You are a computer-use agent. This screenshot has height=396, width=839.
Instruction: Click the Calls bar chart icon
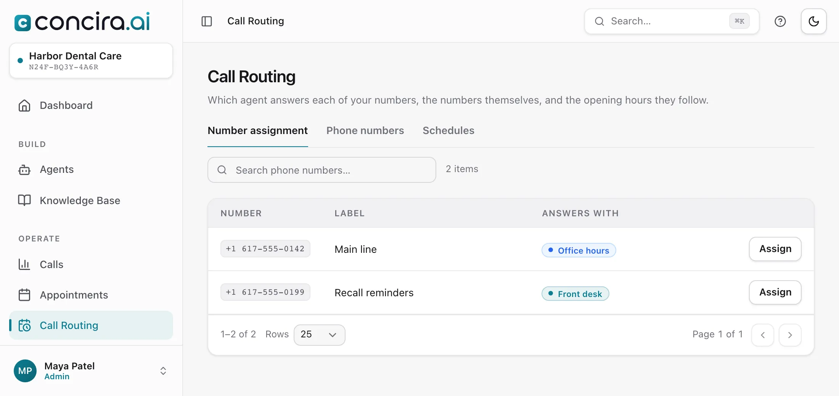tap(24, 264)
